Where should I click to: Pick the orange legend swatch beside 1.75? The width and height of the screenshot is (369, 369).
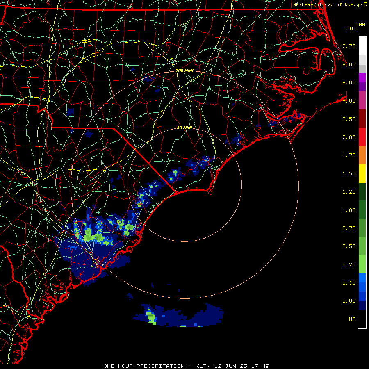[x=362, y=155]
